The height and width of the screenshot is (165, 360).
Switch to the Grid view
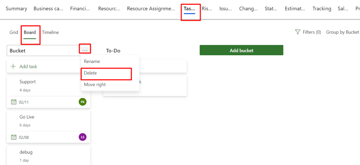(x=14, y=32)
